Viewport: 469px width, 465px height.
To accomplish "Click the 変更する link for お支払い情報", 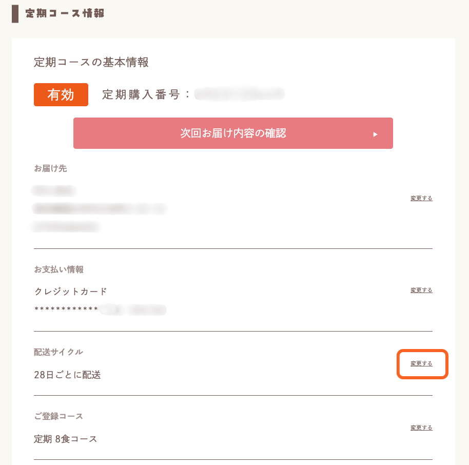I will tap(420, 290).
